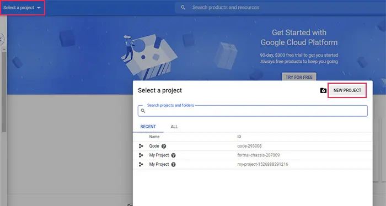
Task: Click the NEW PROJECT button
Action: pyautogui.click(x=347, y=90)
